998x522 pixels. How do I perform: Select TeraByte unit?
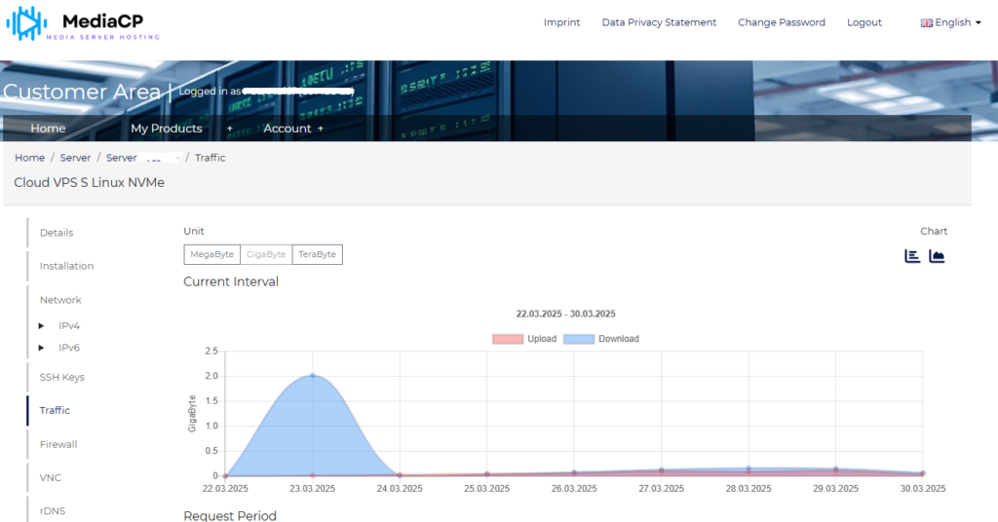[317, 254]
